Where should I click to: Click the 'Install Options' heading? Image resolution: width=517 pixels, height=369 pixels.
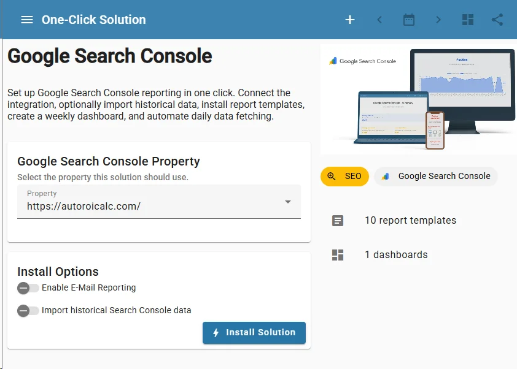pyautogui.click(x=58, y=272)
